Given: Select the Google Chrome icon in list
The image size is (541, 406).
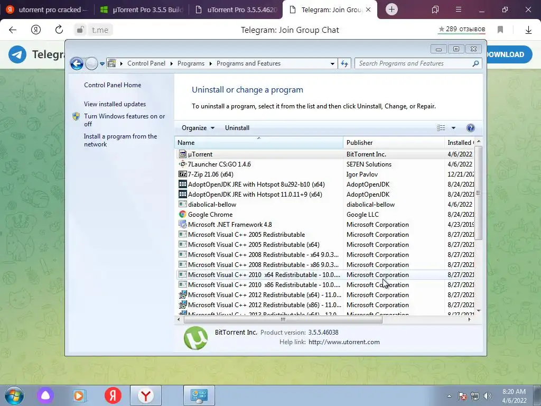Looking at the screenshot, I should coord(182,215).
